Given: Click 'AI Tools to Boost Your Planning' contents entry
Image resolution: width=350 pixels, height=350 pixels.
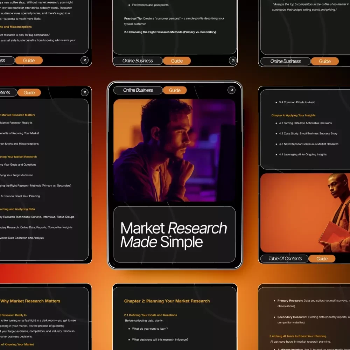Looking at the screenshot, I should click(x=20, y=196).
